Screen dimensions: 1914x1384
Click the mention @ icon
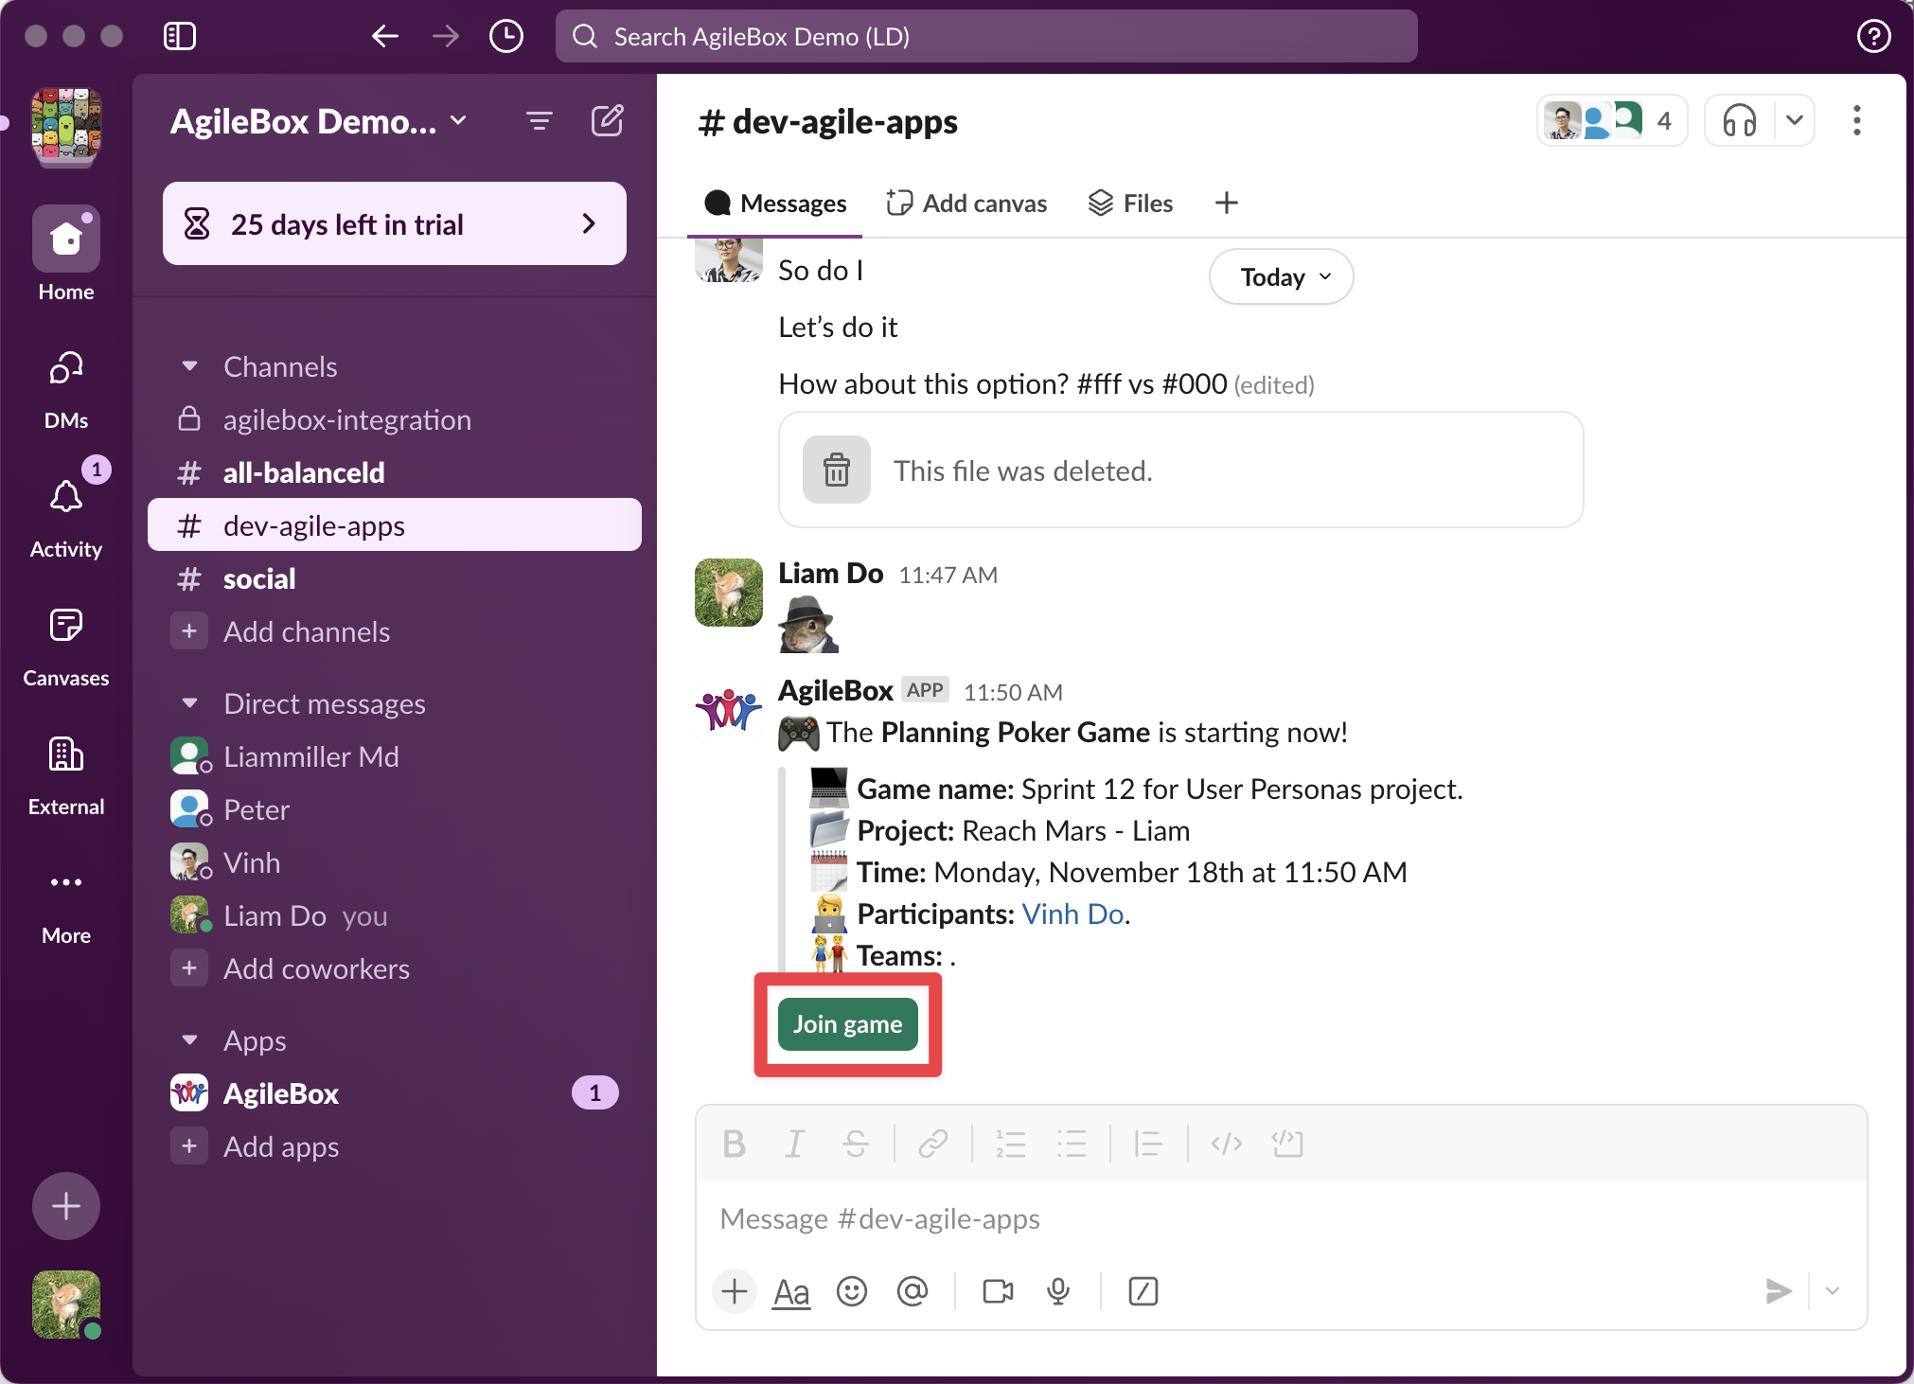[x=912, y=1291]
